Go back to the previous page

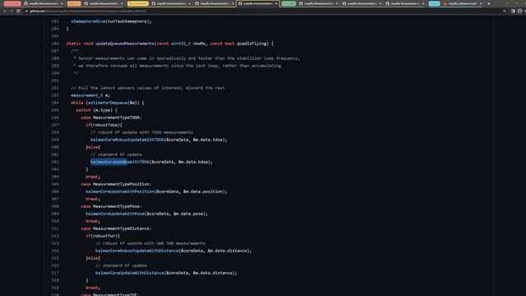click(x=4, y=11)
